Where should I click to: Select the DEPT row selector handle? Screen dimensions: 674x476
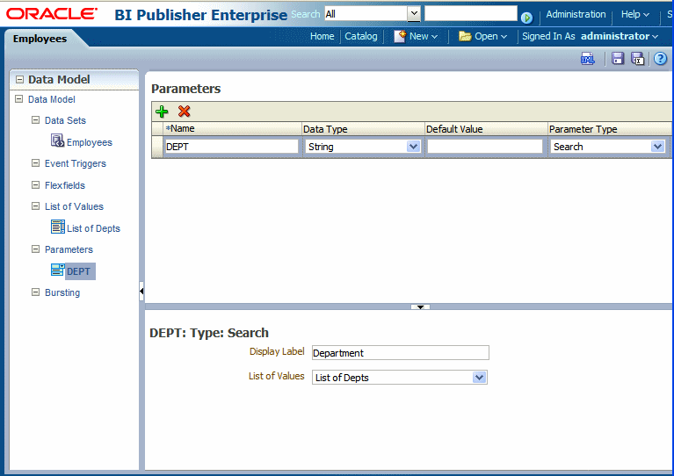pyautogui.click(x=157, y=147)
